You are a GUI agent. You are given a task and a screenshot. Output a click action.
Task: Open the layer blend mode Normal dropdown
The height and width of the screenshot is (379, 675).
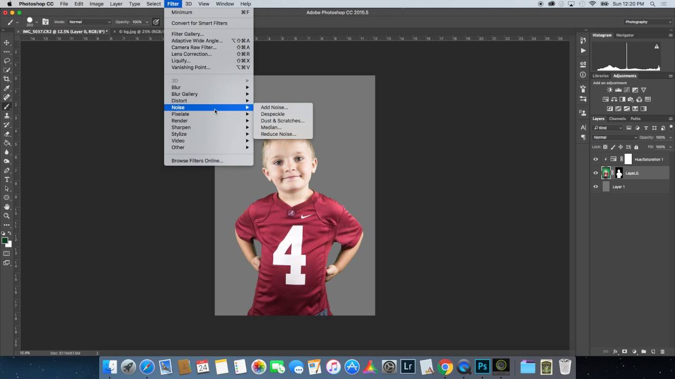tap(615, 137)
